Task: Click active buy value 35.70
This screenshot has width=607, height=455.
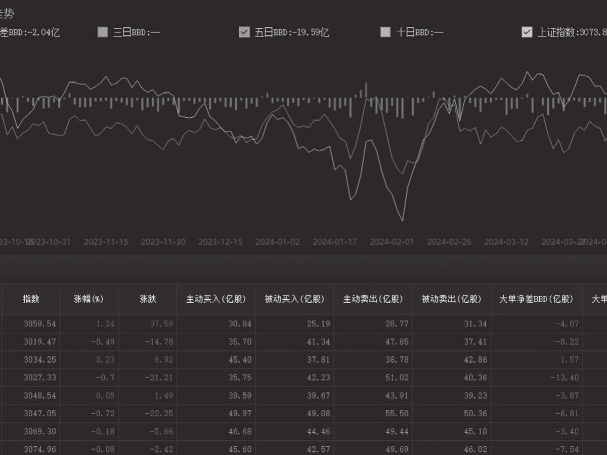Action: [216, 342]
